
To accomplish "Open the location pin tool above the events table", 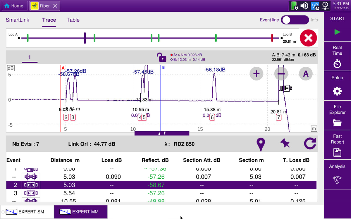I will pyautogui.click(x=261, y=144).
